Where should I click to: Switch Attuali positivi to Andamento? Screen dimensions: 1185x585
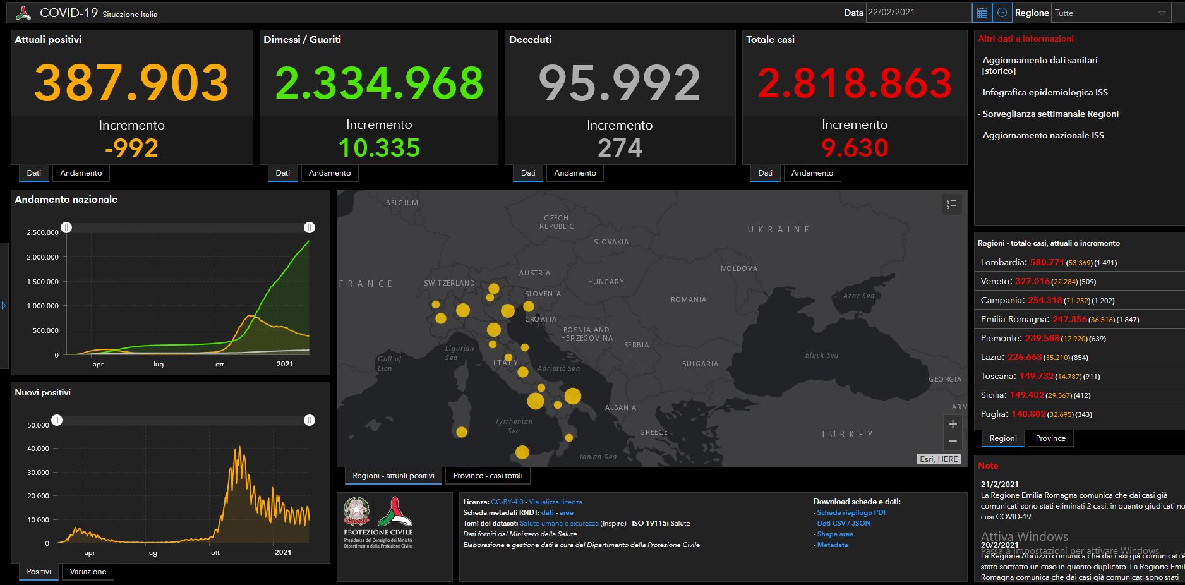(81, 173)
